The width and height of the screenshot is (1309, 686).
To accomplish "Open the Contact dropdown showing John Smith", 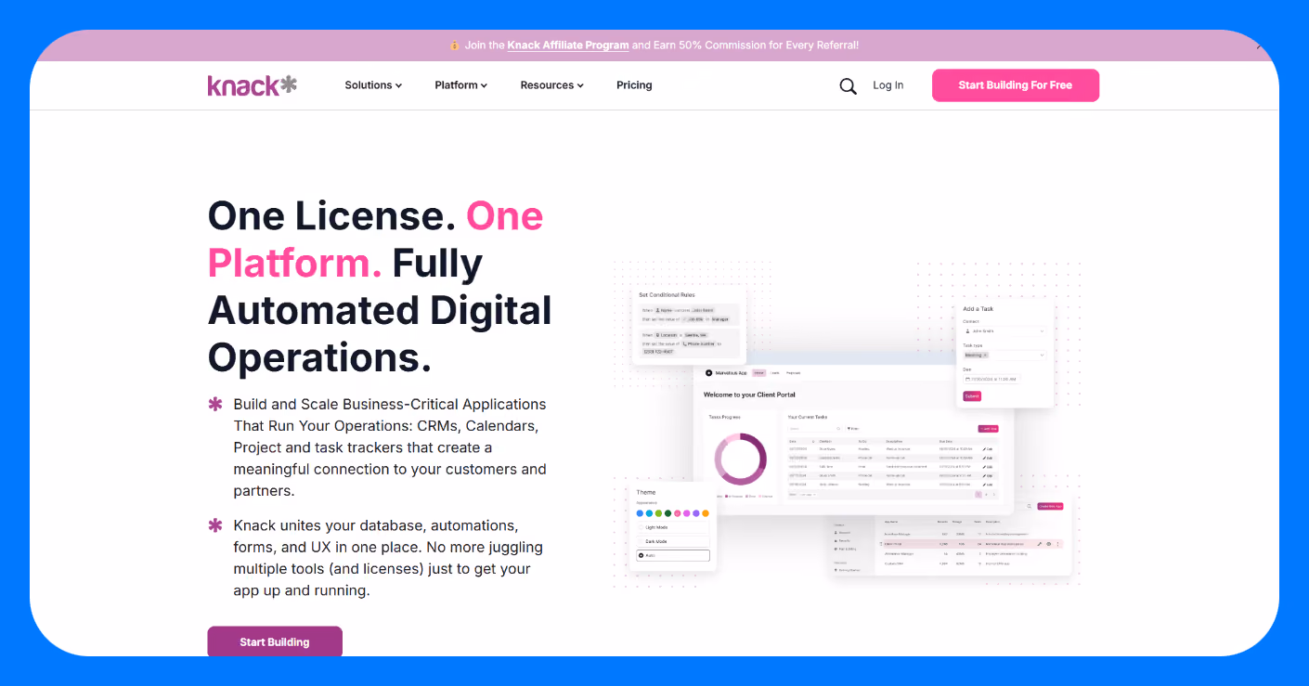I will click(1004, 331).
